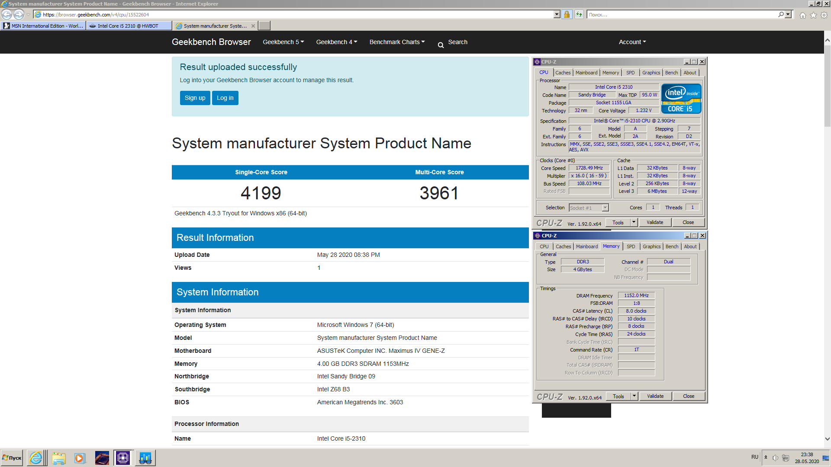The image size is (831, 467).
Task: Switch to the MSN International Edition tab
Action: [43, 26]
